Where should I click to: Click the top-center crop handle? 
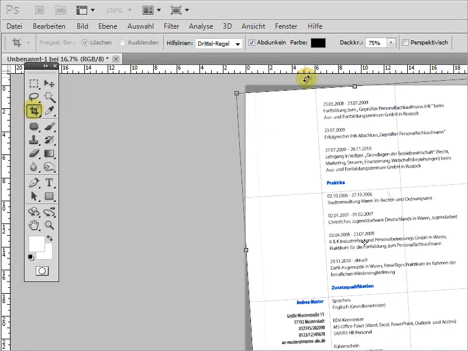(x=355, y=87)
